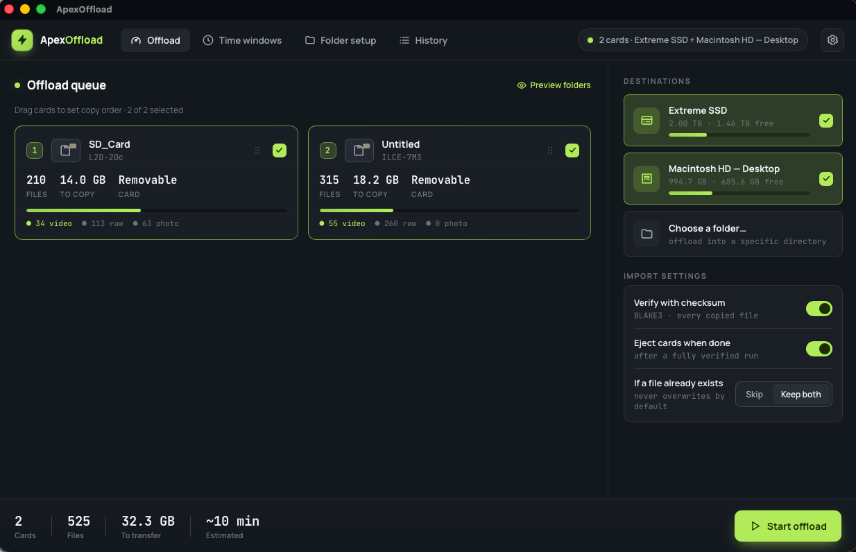Uncheck the SD_Card card checkbox
The image size is (856, 552).
pos(280,150)
